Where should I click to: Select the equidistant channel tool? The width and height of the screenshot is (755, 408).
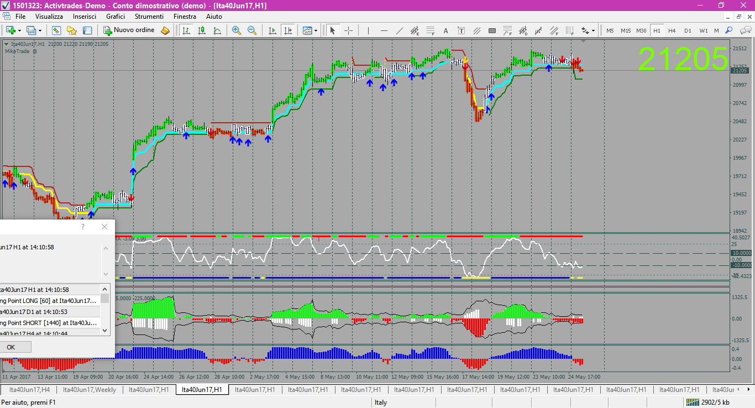[415, 30]
